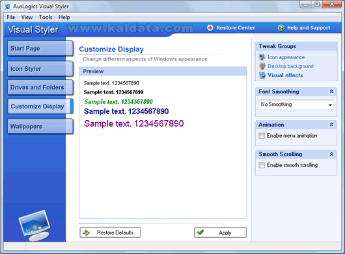This screenshot has height=254, width=345.
Task: Click the Restore Center red cross icon
Action: [210, 28]
